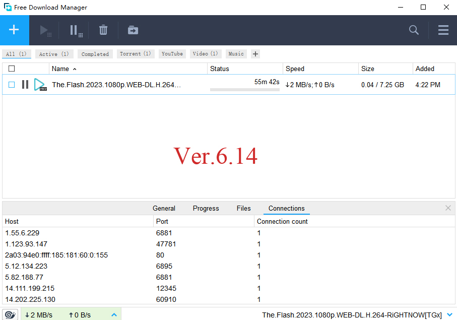Sort by Connection count column

[354, 222]
